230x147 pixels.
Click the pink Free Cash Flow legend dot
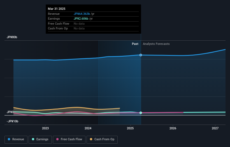57,139
